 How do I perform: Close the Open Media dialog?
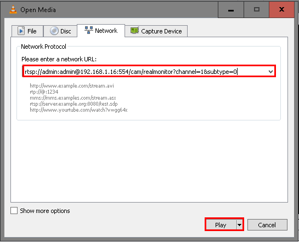(281, 9)
